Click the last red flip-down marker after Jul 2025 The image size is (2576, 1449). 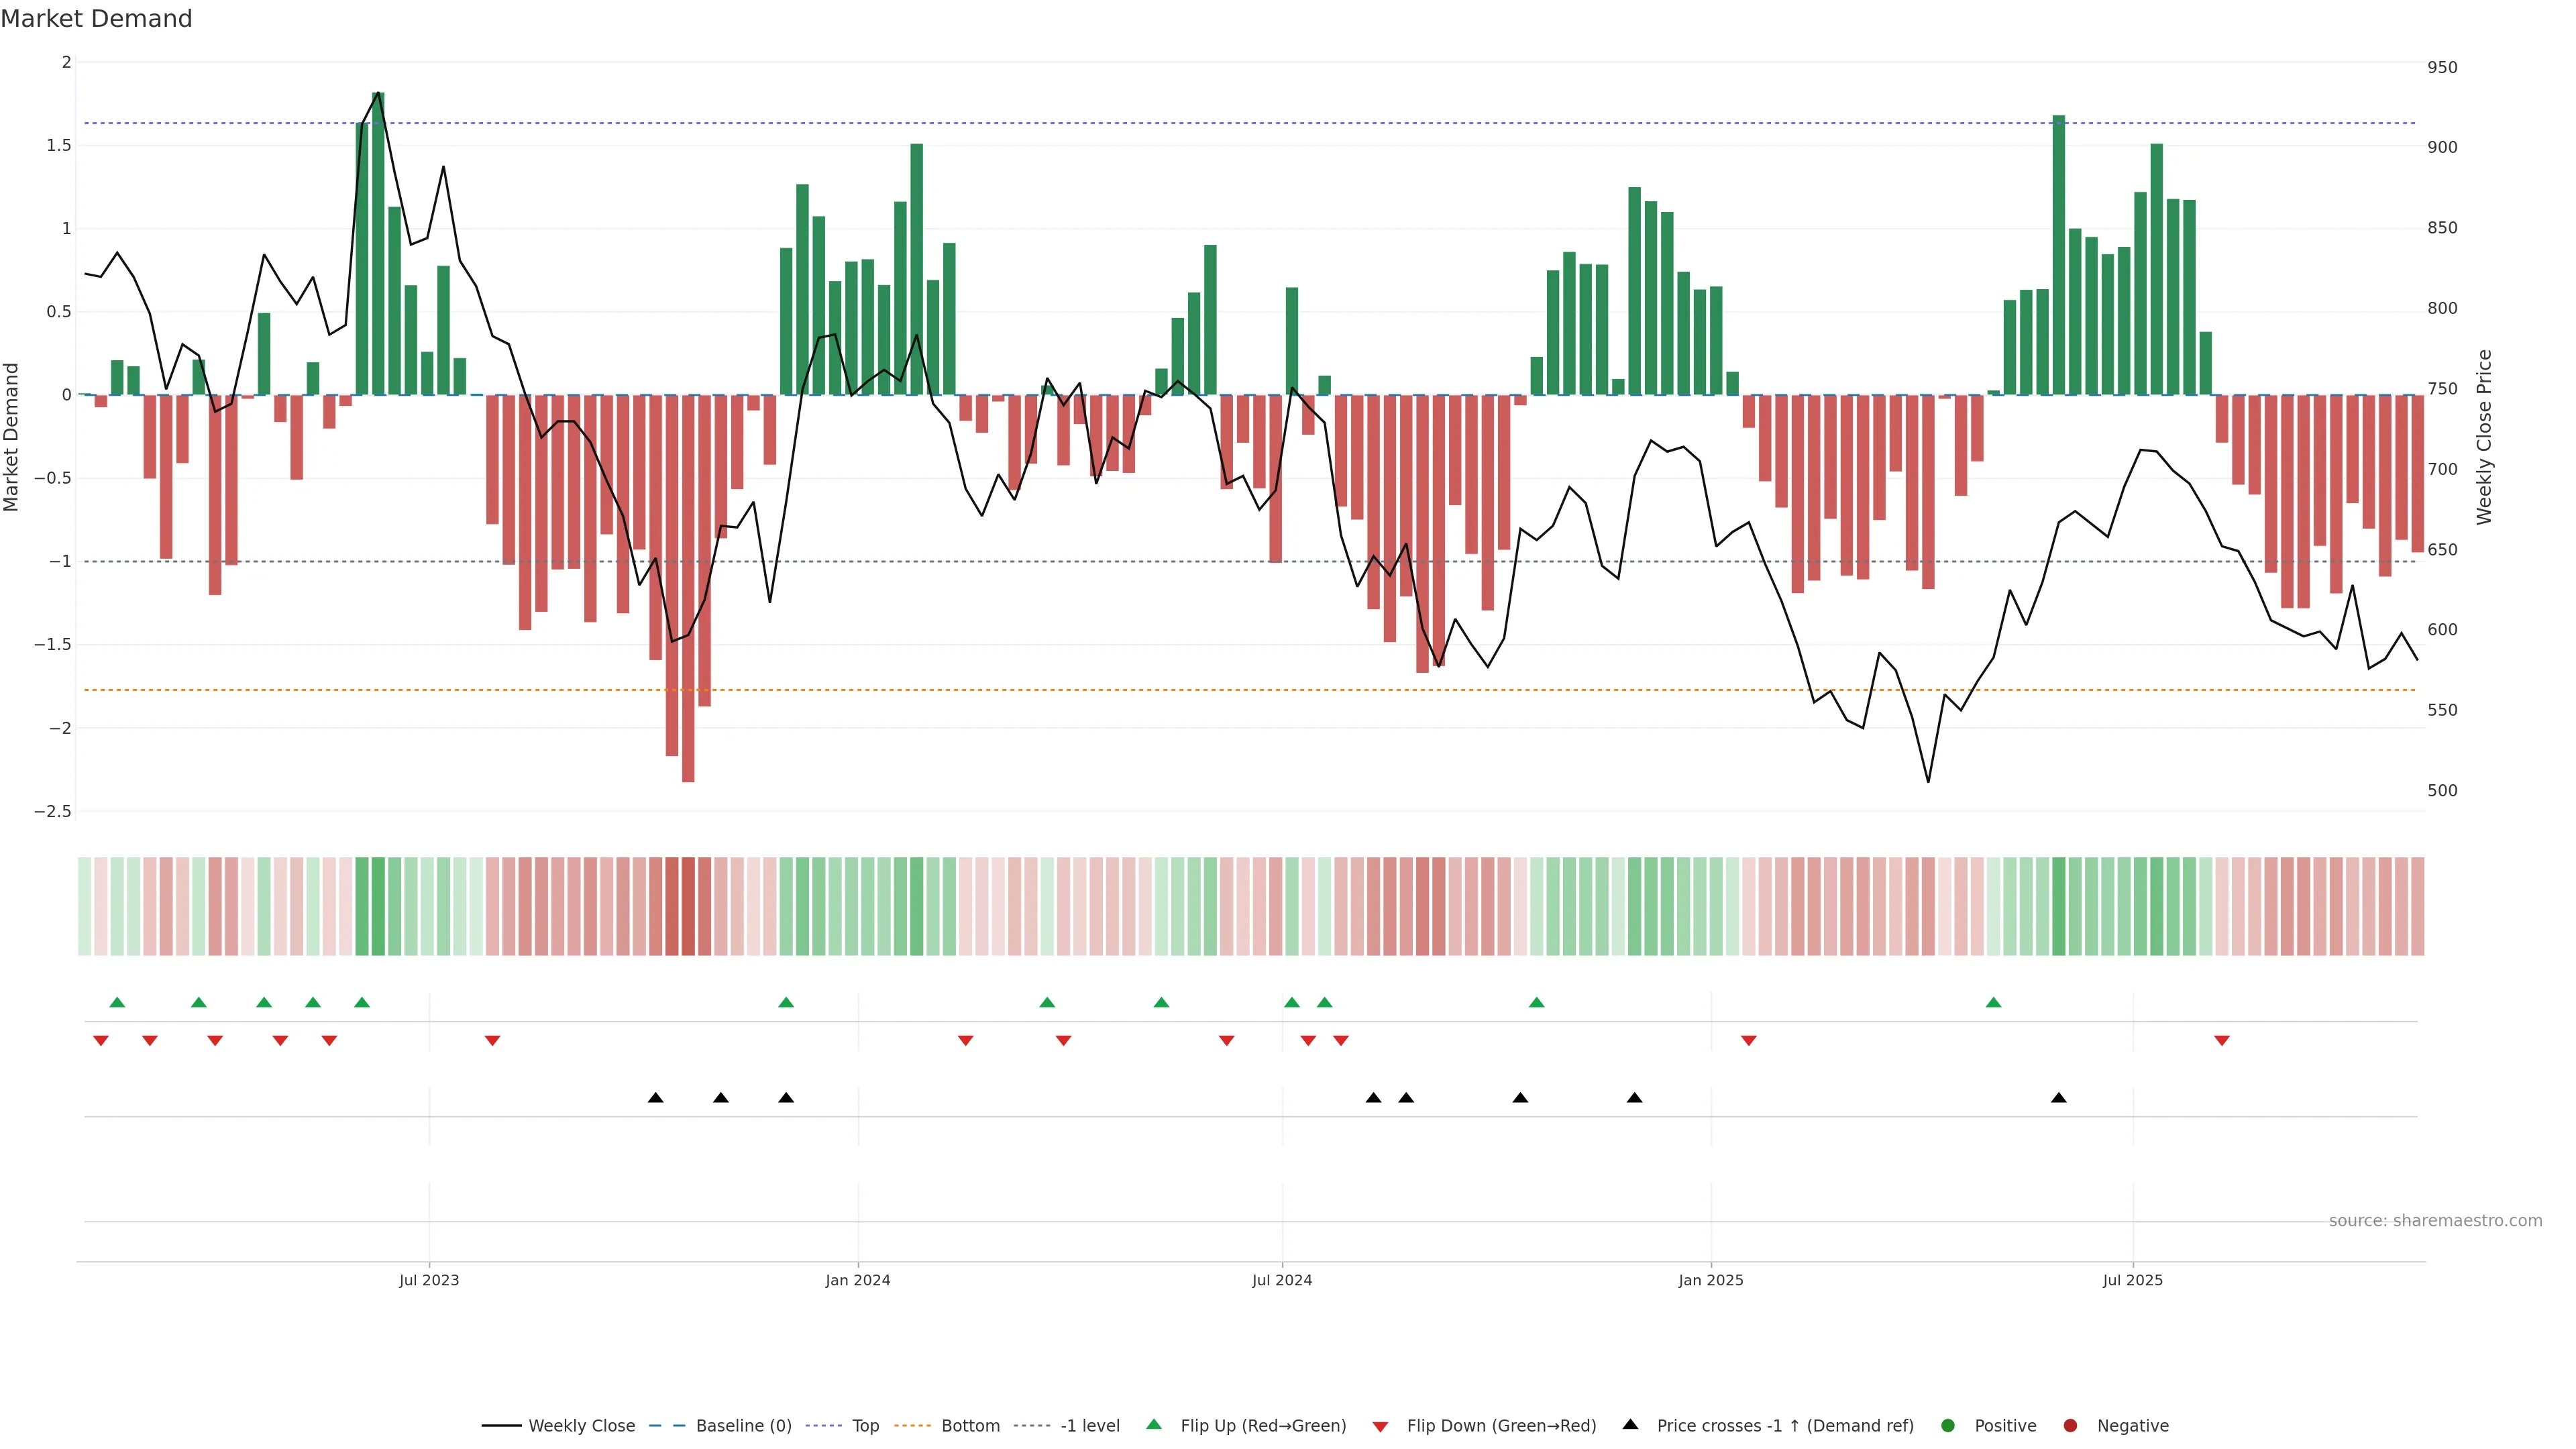pyautogui.click(x=2221, y=1041)
